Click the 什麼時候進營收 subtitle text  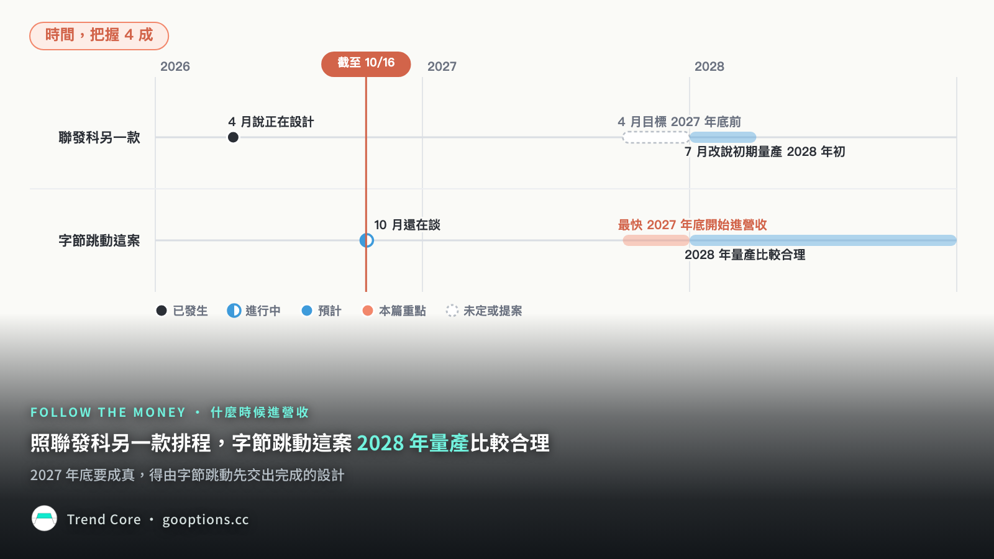tap(260, 412)
